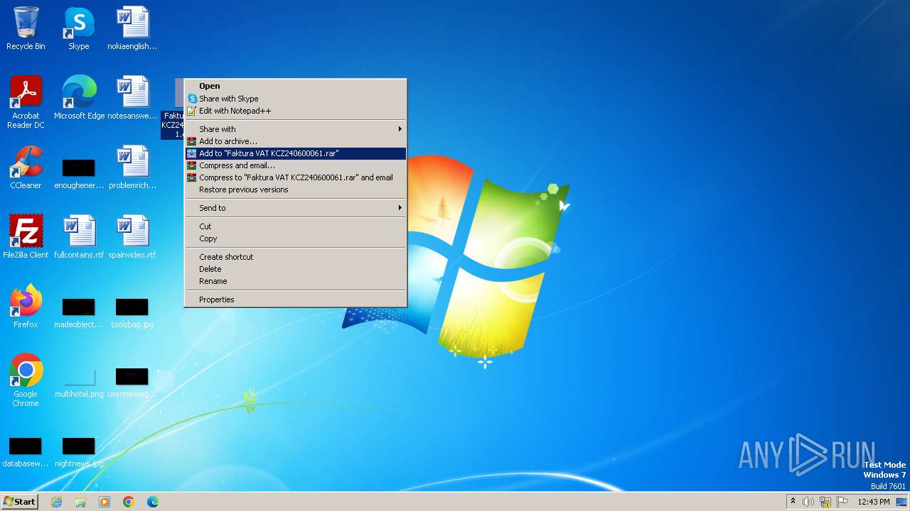Select the toolsbag.jpg file icon

(x=132, y=312)
